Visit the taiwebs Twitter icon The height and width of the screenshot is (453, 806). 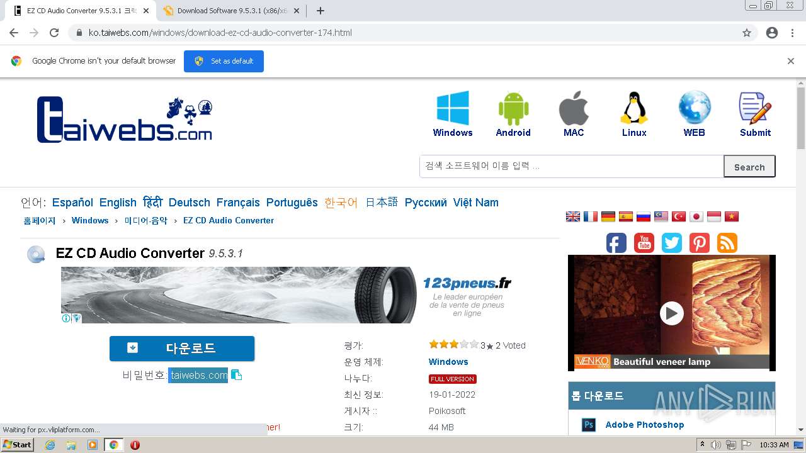[x=672, y=243]
